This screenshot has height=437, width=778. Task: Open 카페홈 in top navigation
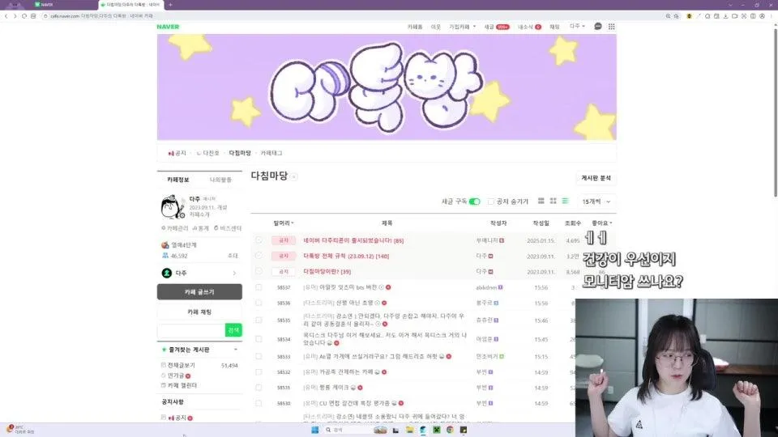pos(415,27)
